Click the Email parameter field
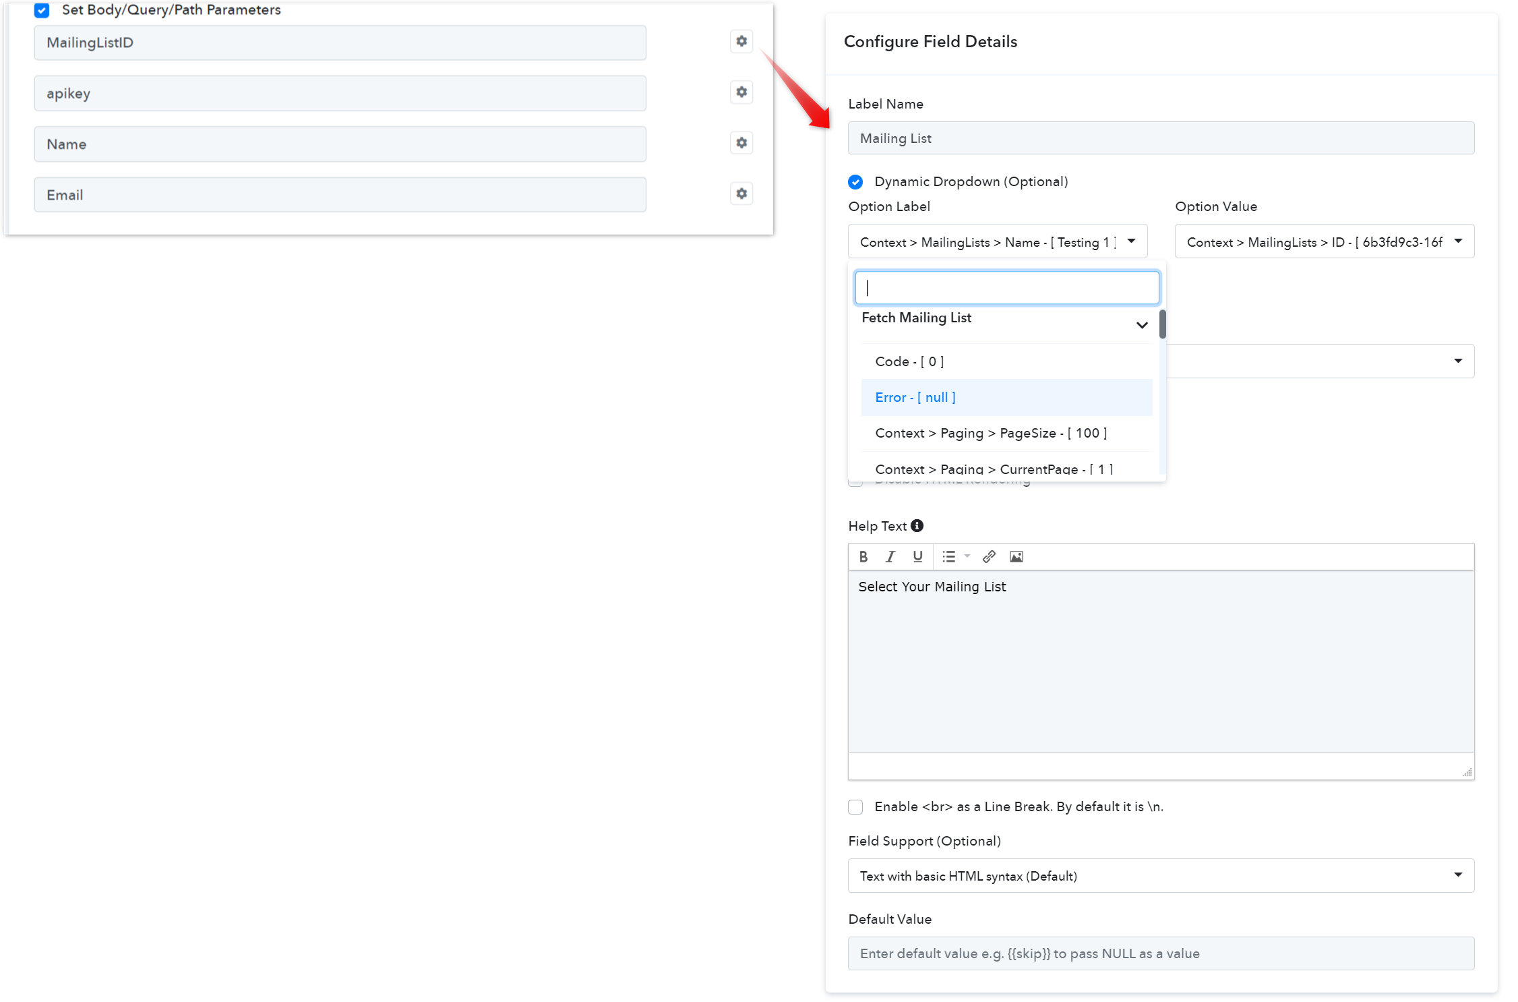 tap(340, 195)
